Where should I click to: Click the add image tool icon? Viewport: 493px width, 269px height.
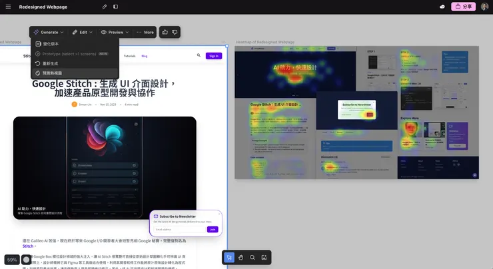[264, 258]
